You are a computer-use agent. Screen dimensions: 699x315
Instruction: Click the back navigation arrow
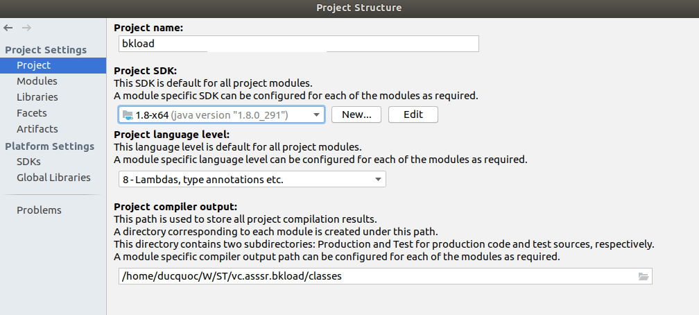(8, 28)
